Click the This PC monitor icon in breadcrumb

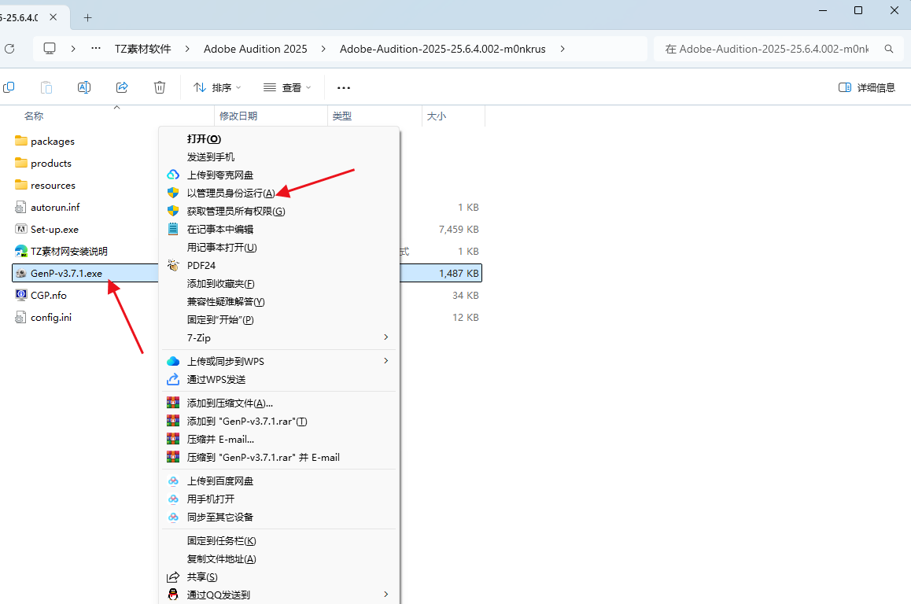(50, 49)
